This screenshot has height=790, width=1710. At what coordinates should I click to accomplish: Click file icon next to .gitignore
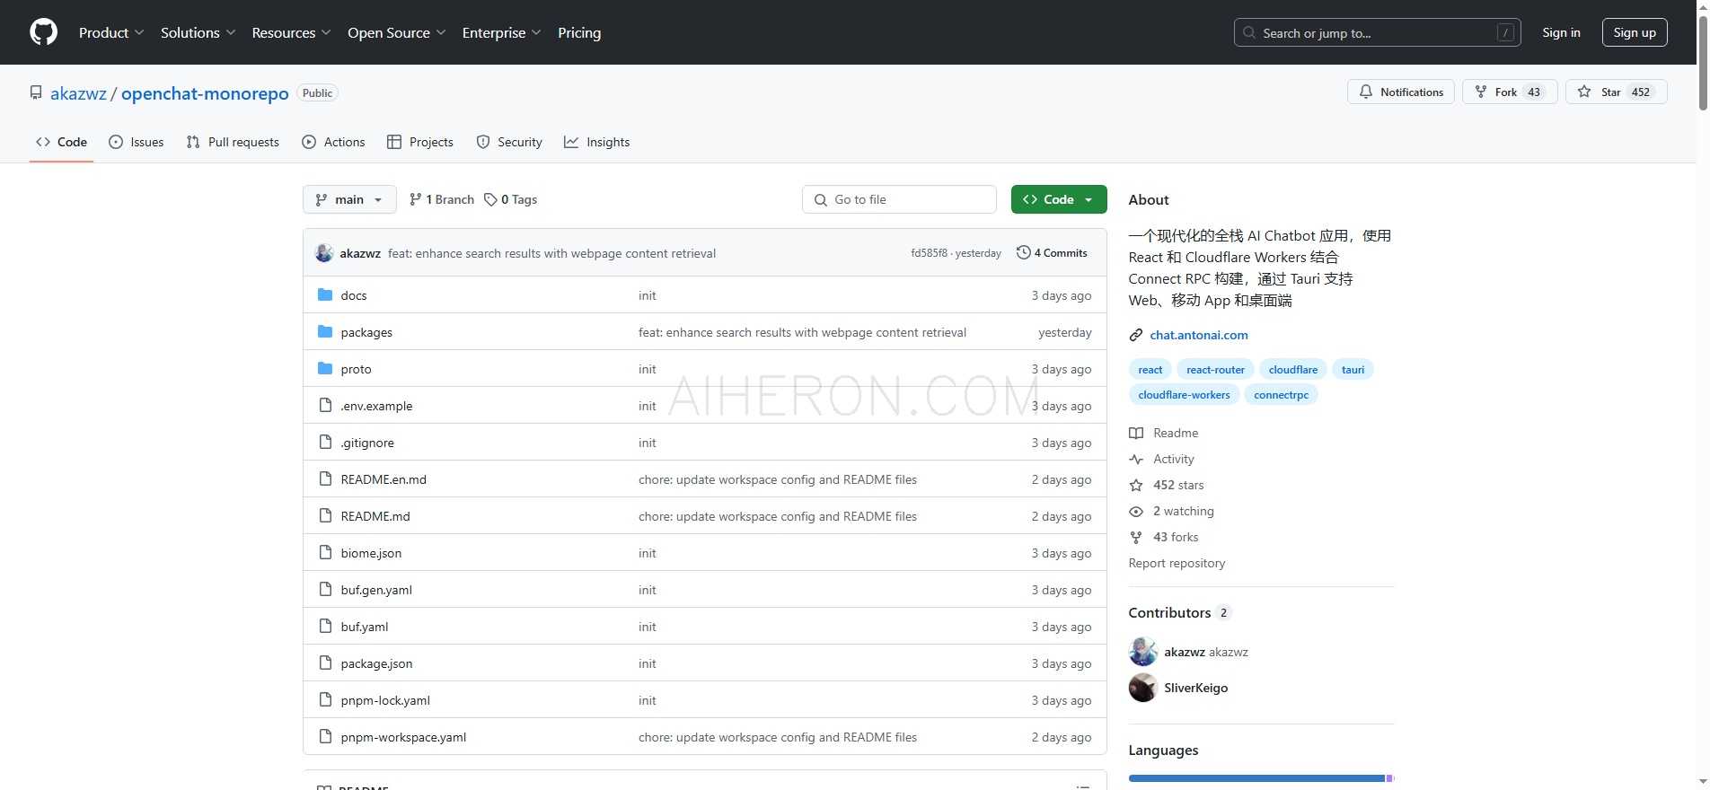coord(325,442)
